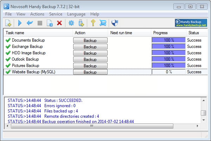Image resolution: width=211 pixels, height=141 pixels.
Task: Click the log panel scroll down arrow
Action: click(x=204, y=120)
